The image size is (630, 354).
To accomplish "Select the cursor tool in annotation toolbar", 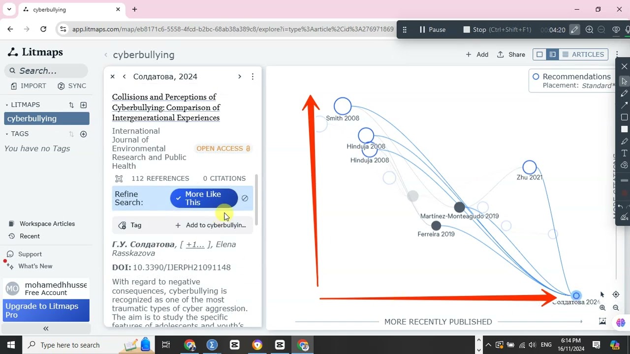I will point(624,81).
